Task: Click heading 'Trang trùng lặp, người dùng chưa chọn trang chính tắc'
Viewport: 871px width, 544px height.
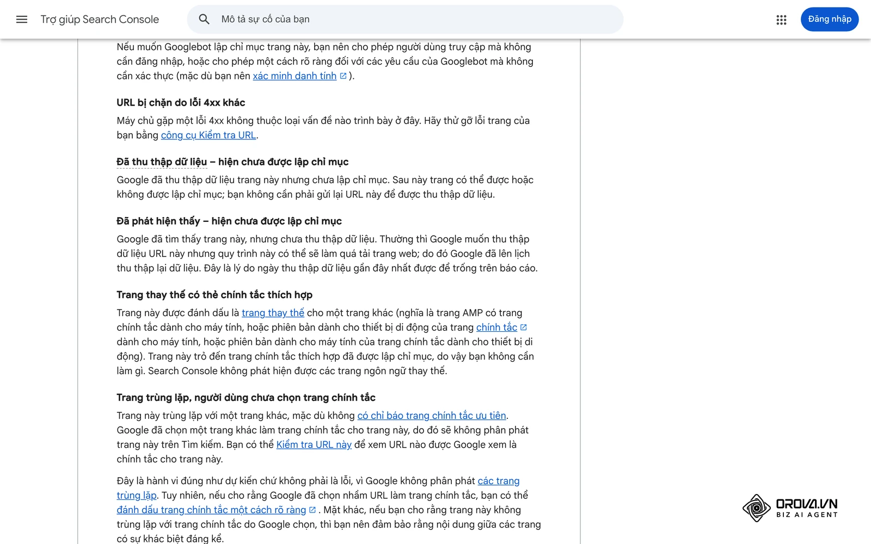Action: pos(246,398)
